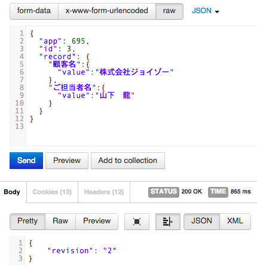Show response Preview mode
Viewport: 257px width, 270px height.
point(97,222)
